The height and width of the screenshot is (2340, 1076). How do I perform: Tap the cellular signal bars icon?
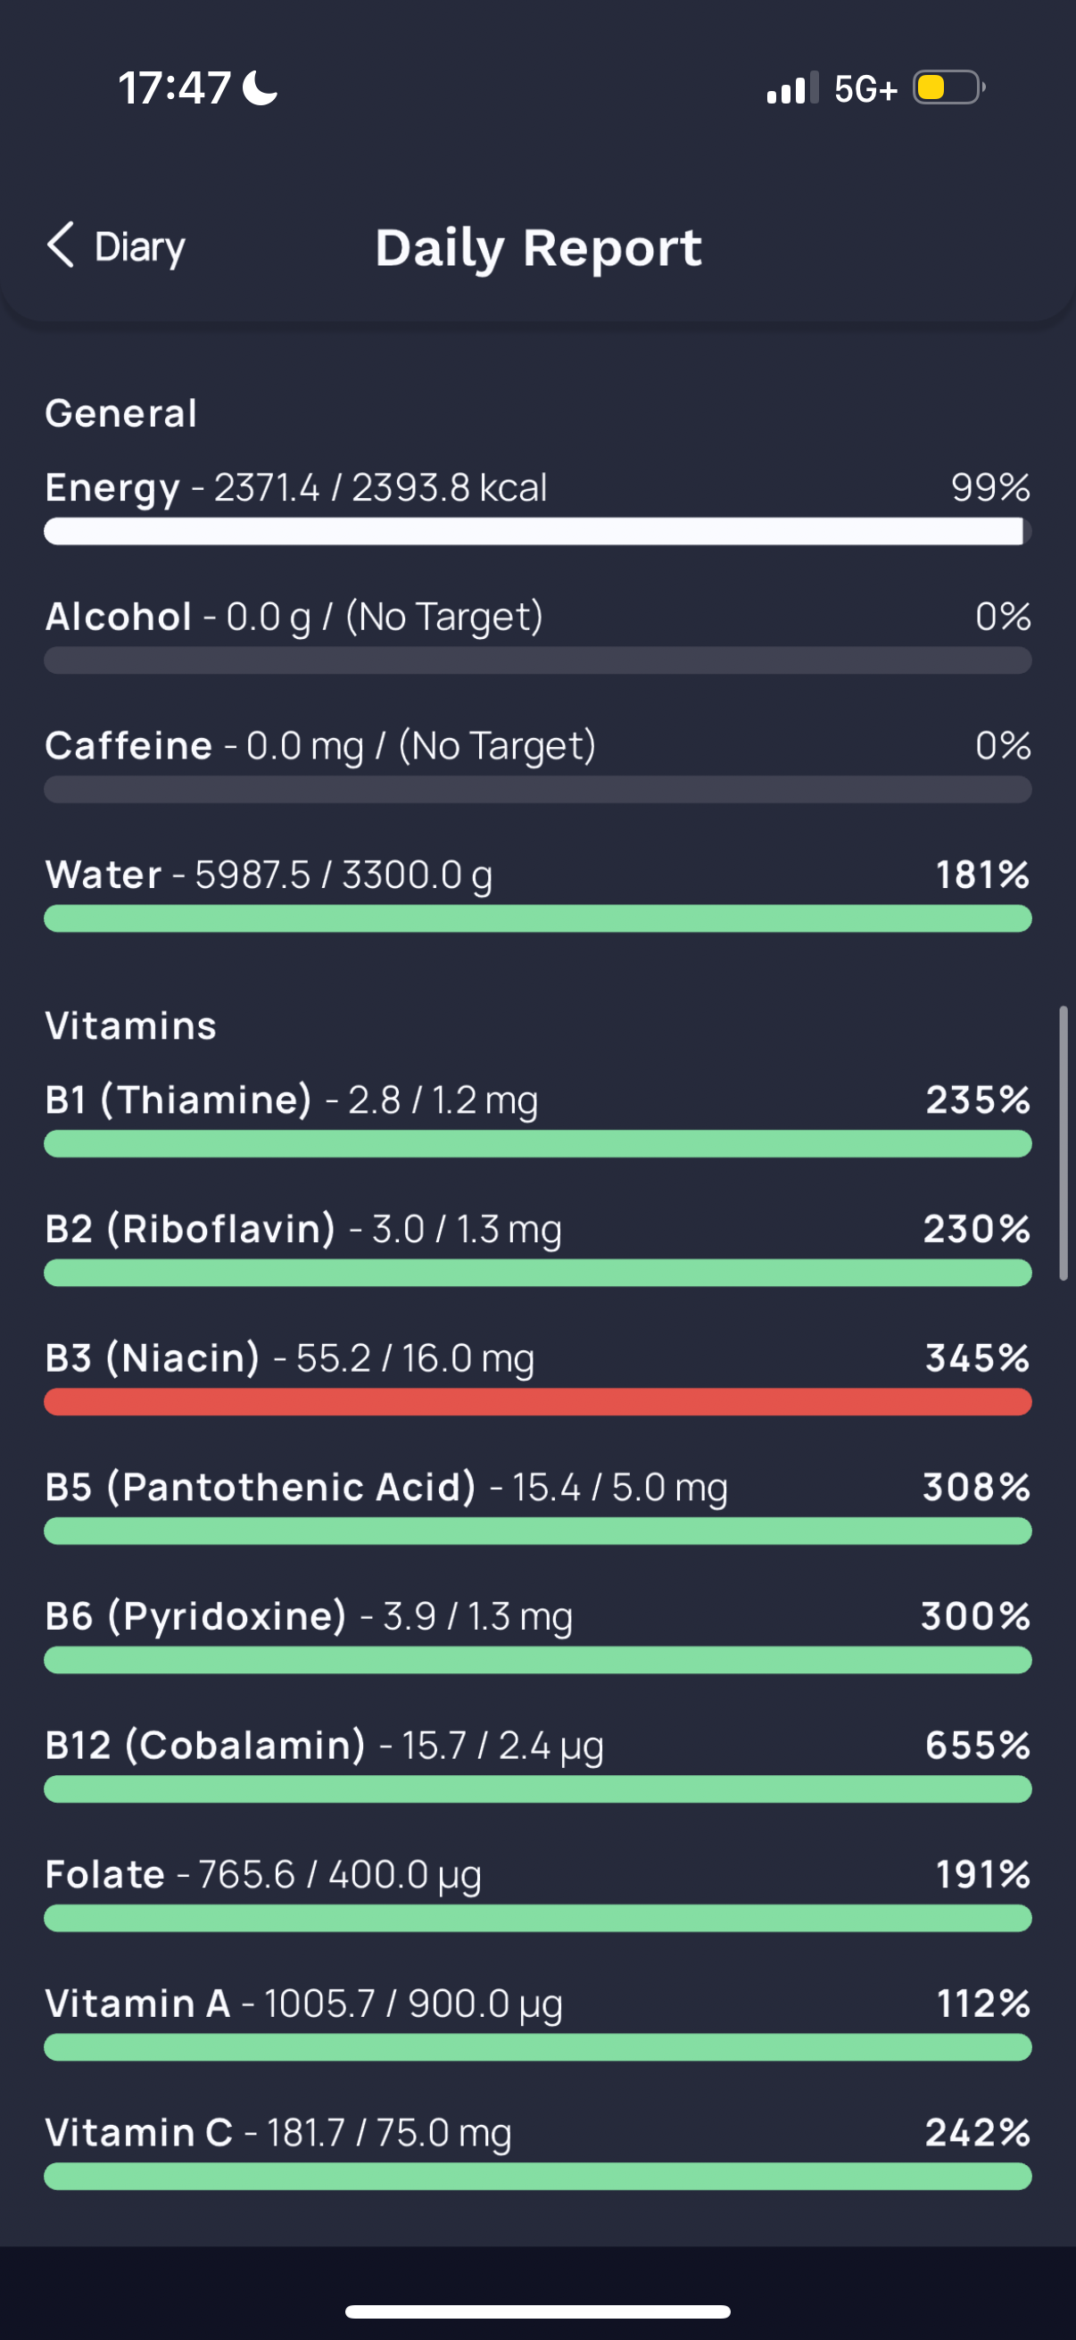click(792, 88)
